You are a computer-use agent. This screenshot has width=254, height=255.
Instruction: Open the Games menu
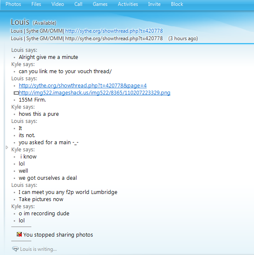pyautogui.click(x=100, y=4)
